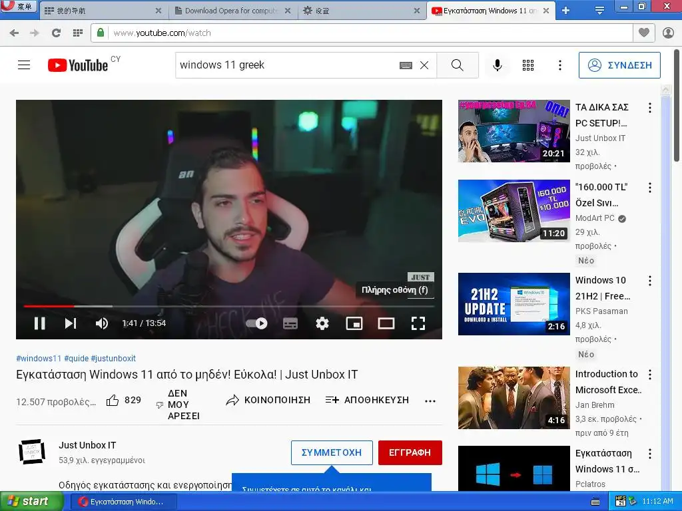This screenshot has height=511, width=682.
Task: Reload the current page
Action: click(56, 33)
